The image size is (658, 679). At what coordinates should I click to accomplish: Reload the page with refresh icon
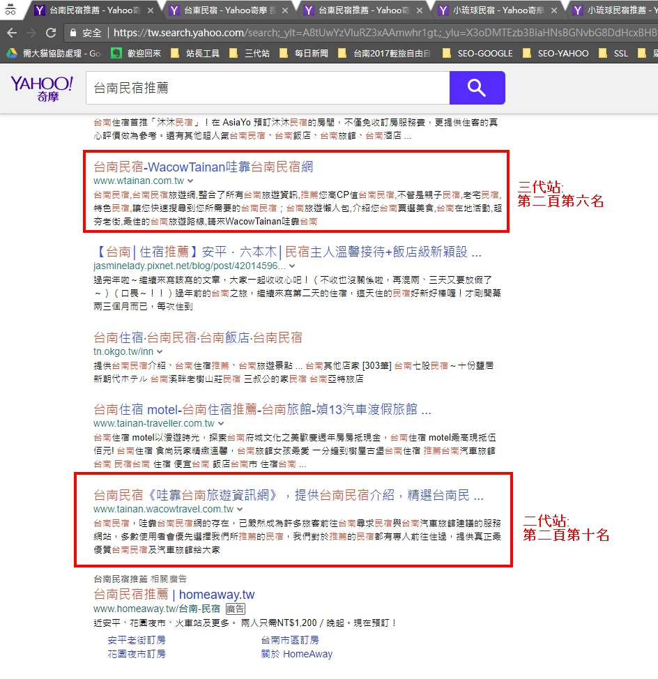[x=51, y=33]
